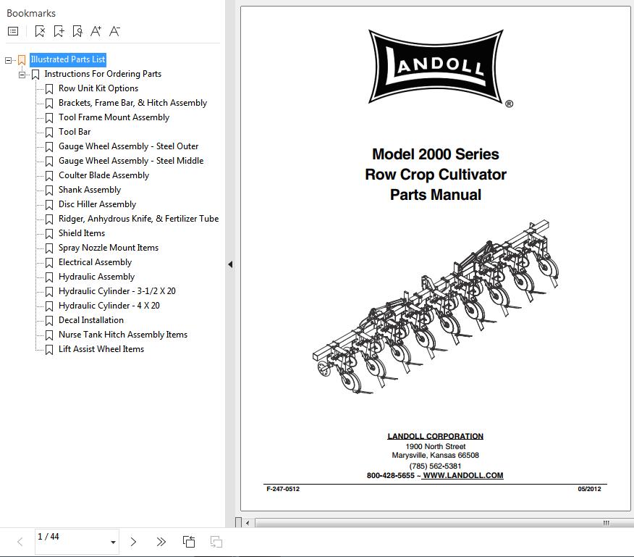Go to Electrical Assembly

click(x=95, y=262)
